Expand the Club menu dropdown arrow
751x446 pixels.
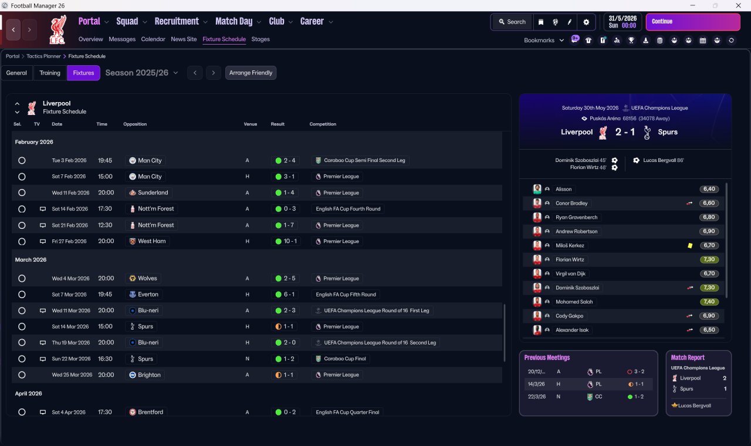coord(290,22)
